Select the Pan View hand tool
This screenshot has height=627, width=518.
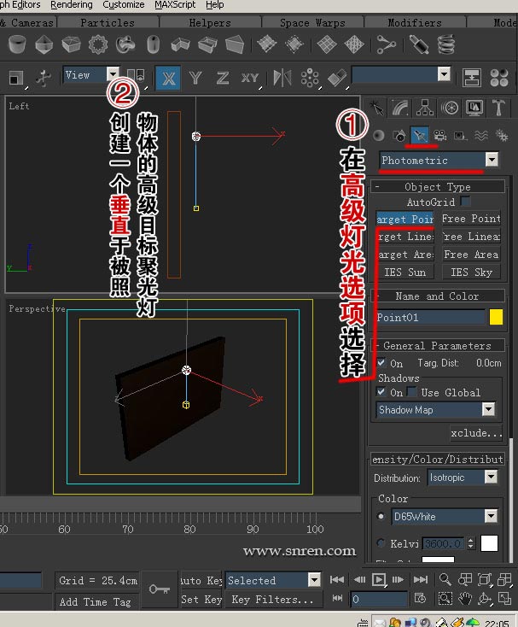click(x=465, y=599)
